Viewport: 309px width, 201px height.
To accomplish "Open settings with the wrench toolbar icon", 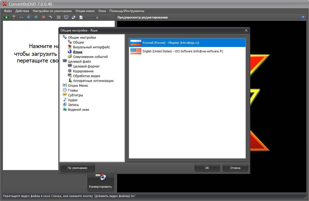I will pyautogui.click(x=51, y=17).
